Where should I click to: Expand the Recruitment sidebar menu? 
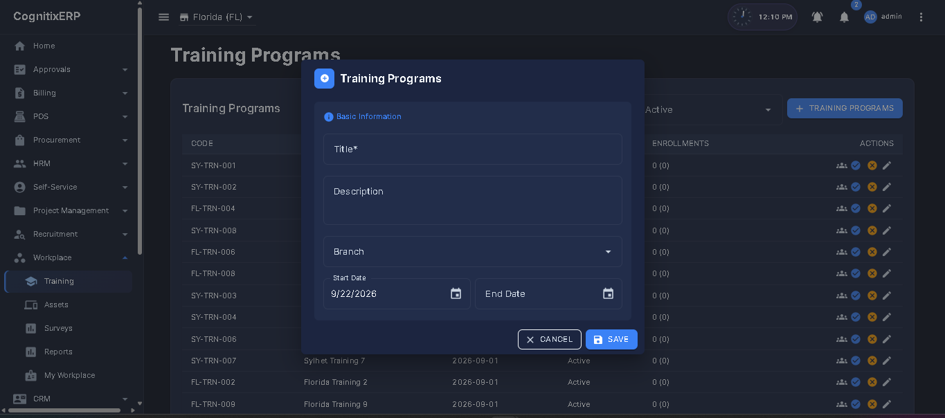click(69, 234)
